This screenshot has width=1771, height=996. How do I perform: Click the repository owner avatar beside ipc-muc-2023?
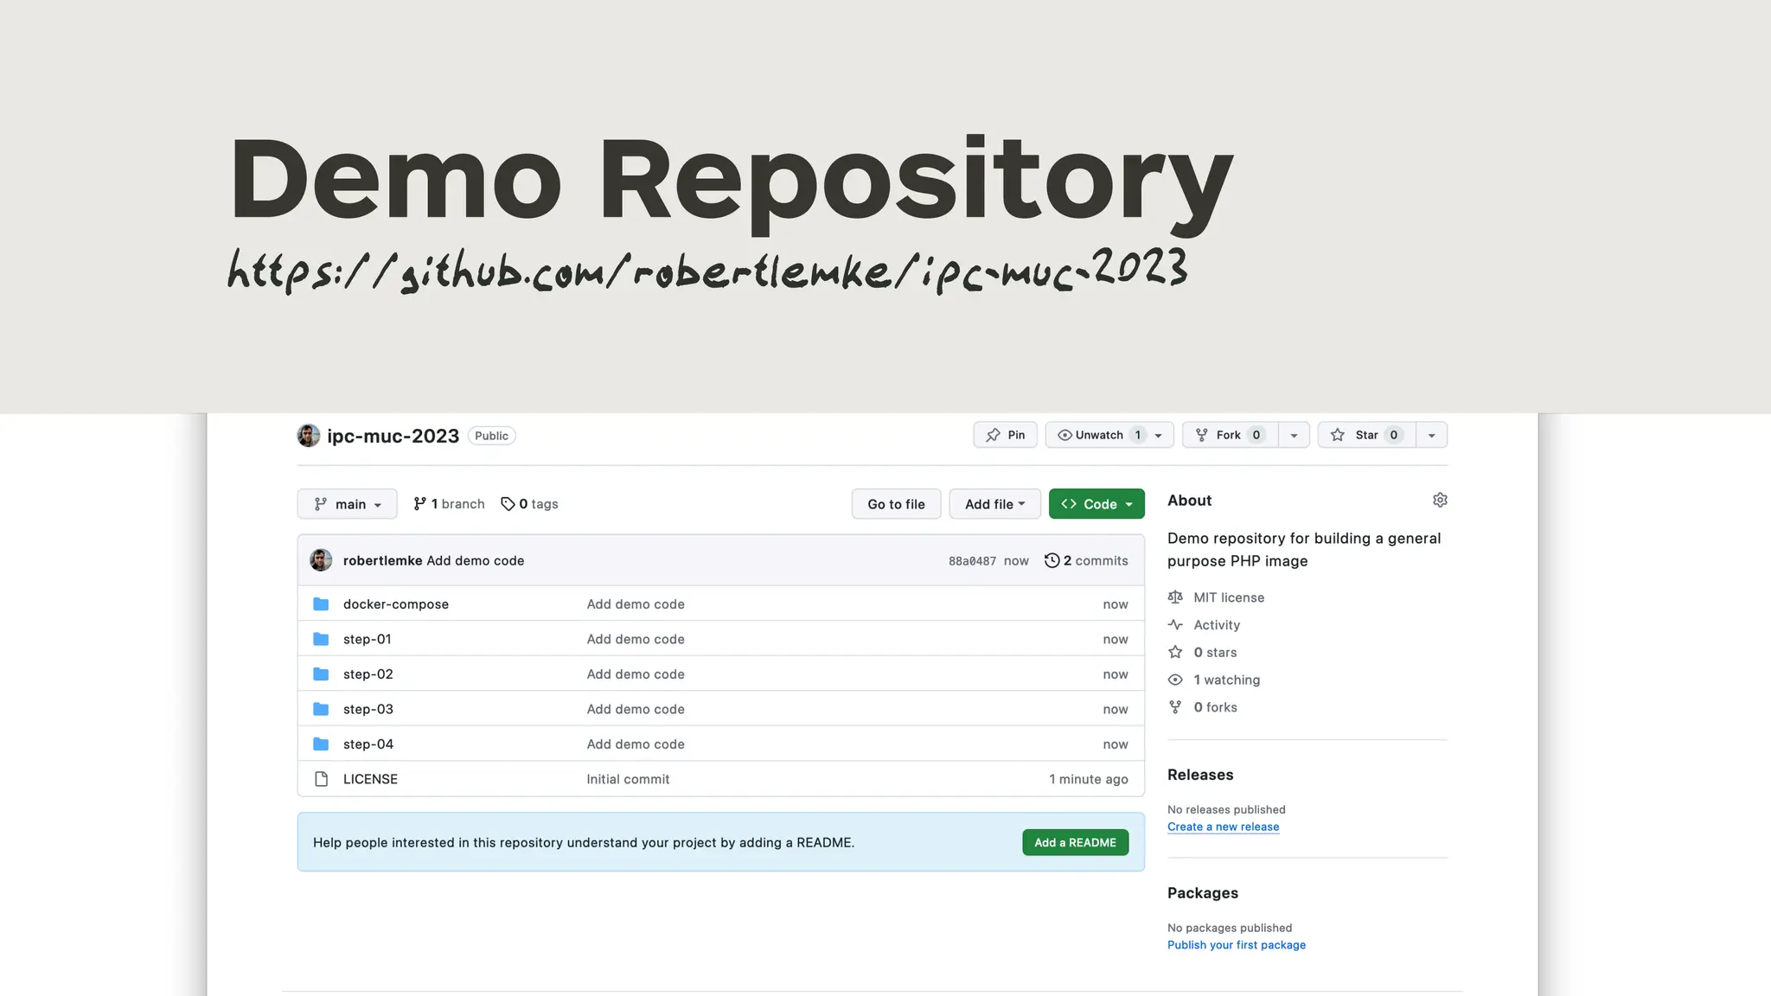tap(309, 436)
